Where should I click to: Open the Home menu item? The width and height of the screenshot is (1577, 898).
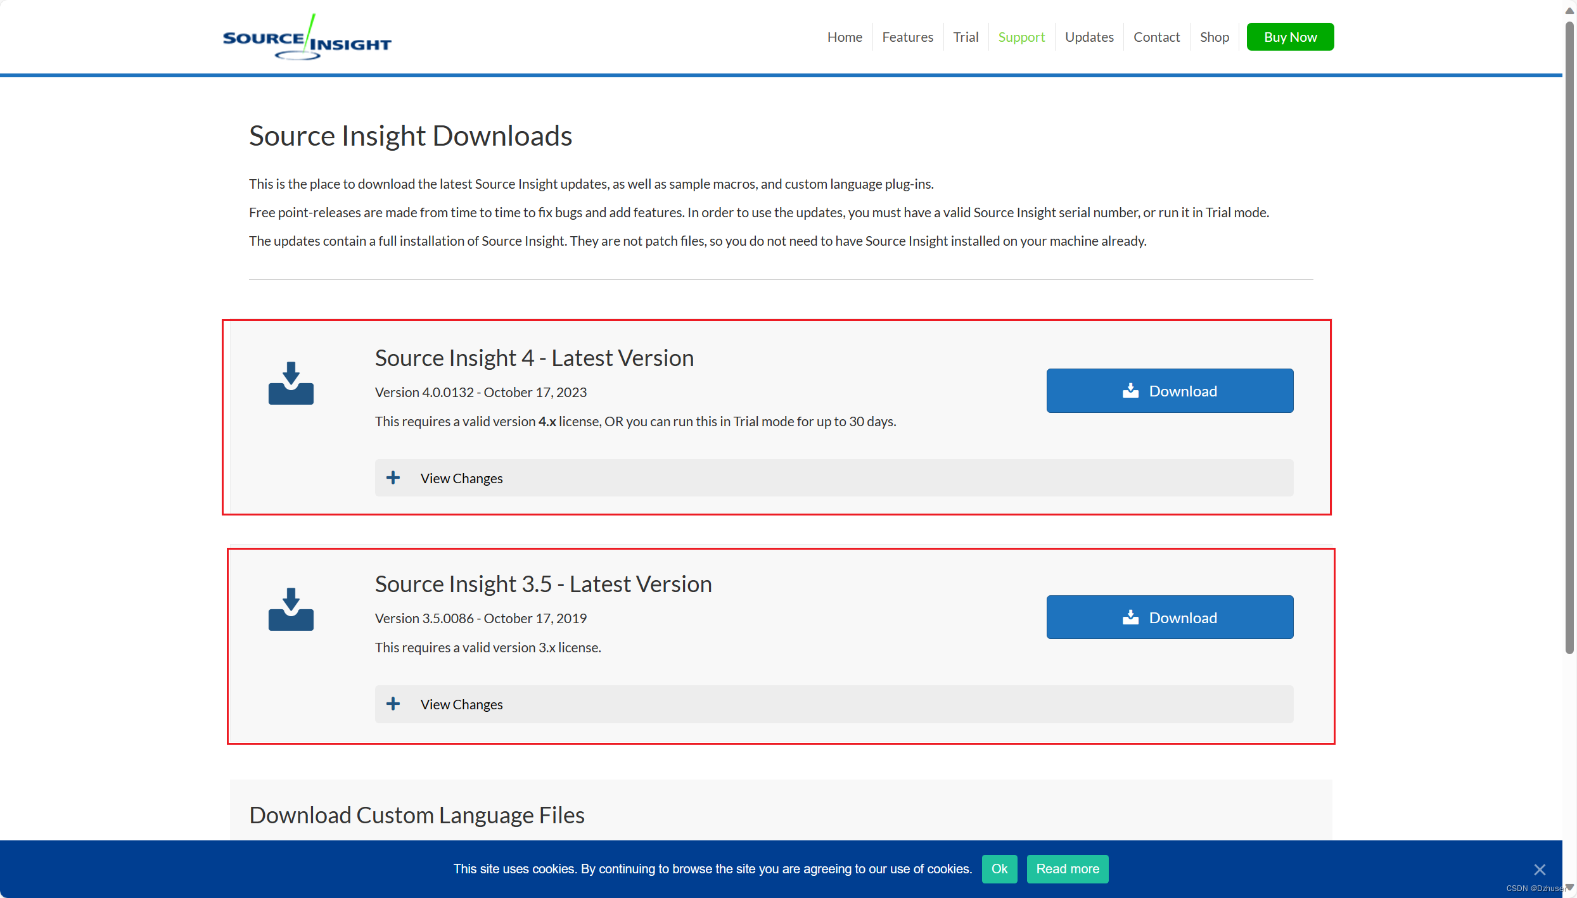click(x=845, y=37)
